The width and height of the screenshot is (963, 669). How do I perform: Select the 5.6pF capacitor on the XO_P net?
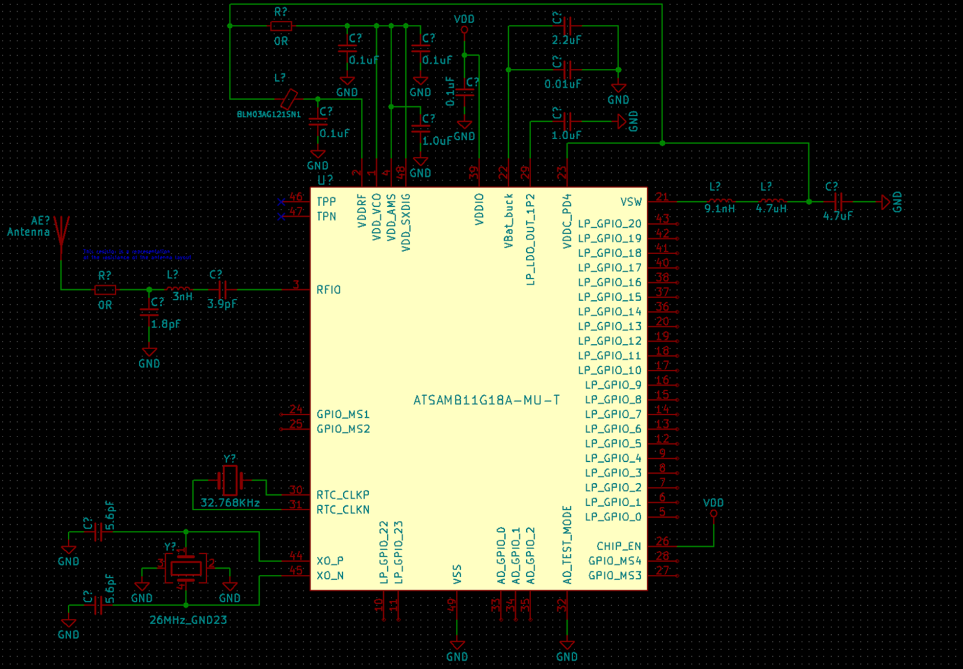click(98, 532)
